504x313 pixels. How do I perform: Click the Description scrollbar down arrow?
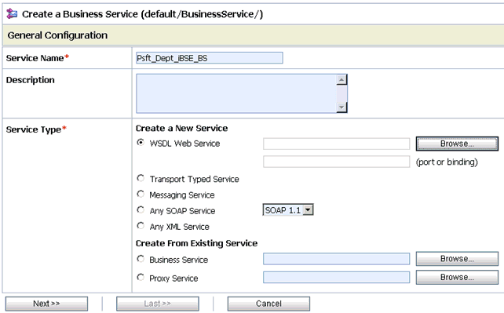(341, 107)
